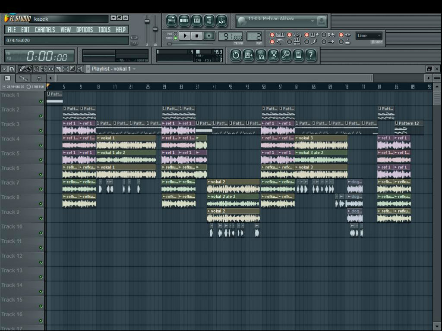Select the Stretch radio option
This screenshot has height=331, width=442.
(x=28, y=87)
